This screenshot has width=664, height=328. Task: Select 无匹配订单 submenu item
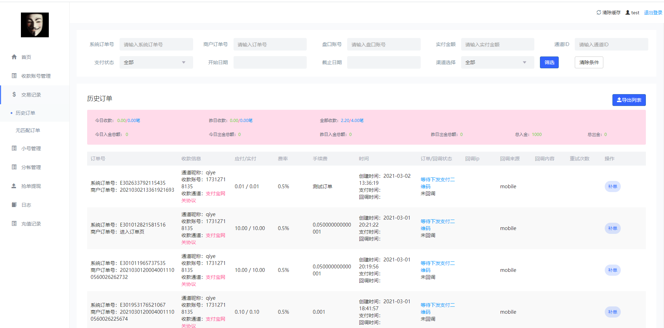(28, 130)
